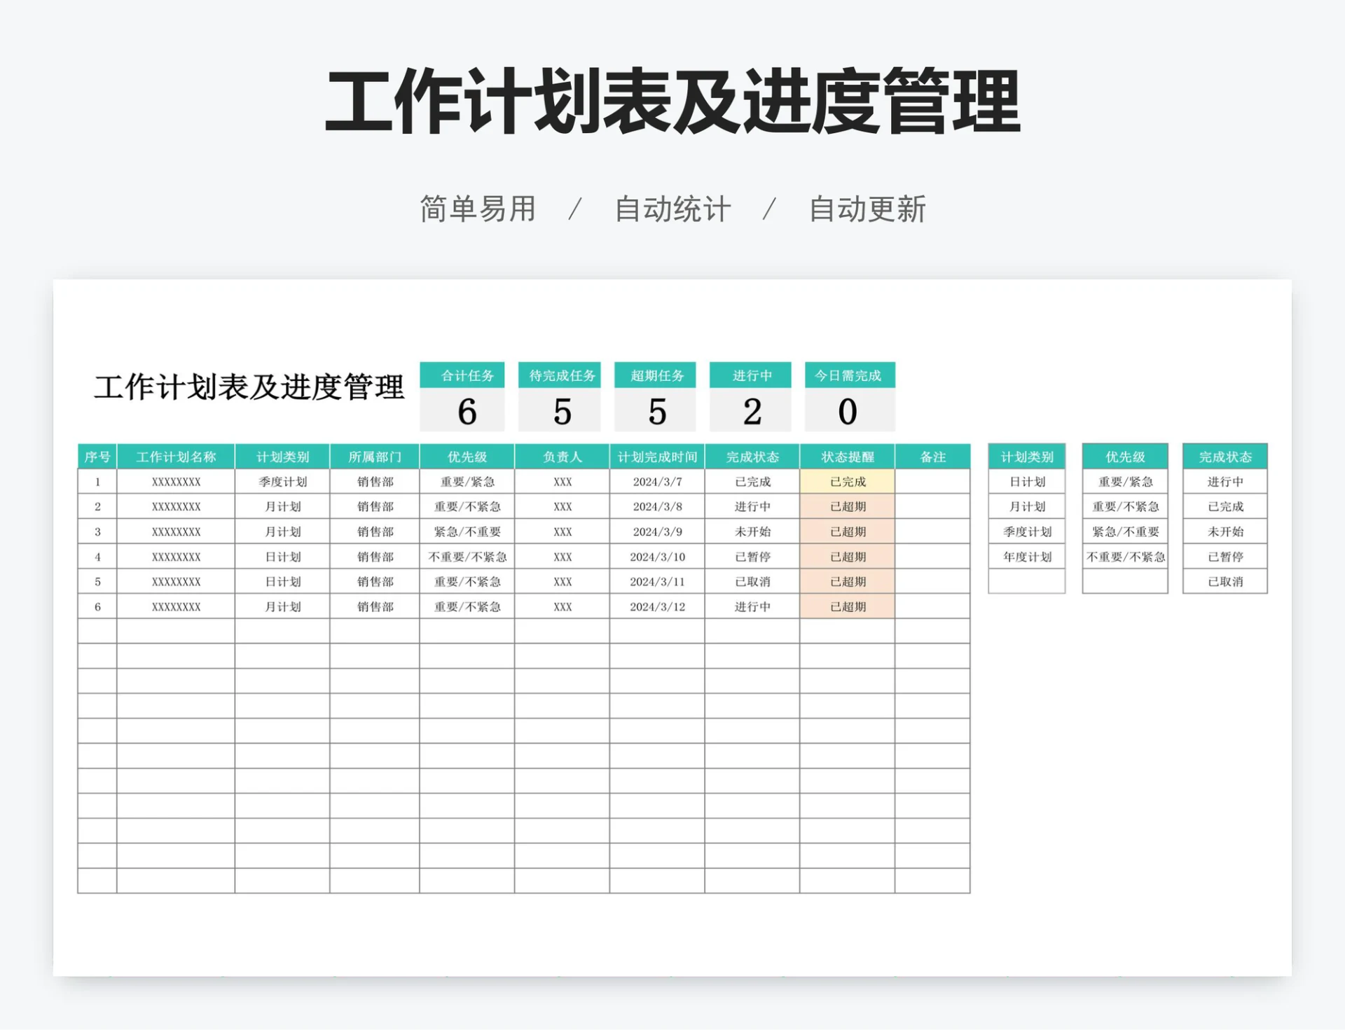Click the 状态提醒 column header

click(846, 457)
